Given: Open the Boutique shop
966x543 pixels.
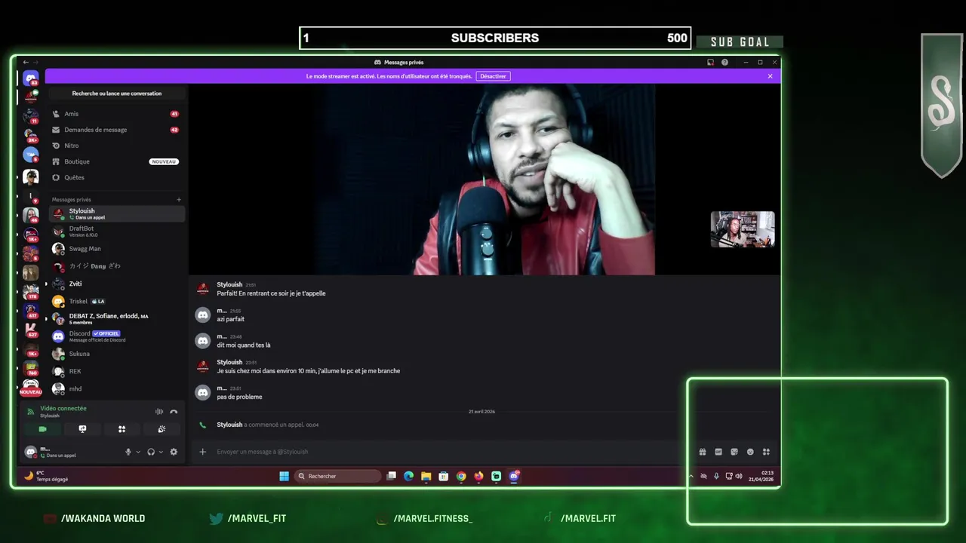Looking at the screenshot, I should 116,161.
